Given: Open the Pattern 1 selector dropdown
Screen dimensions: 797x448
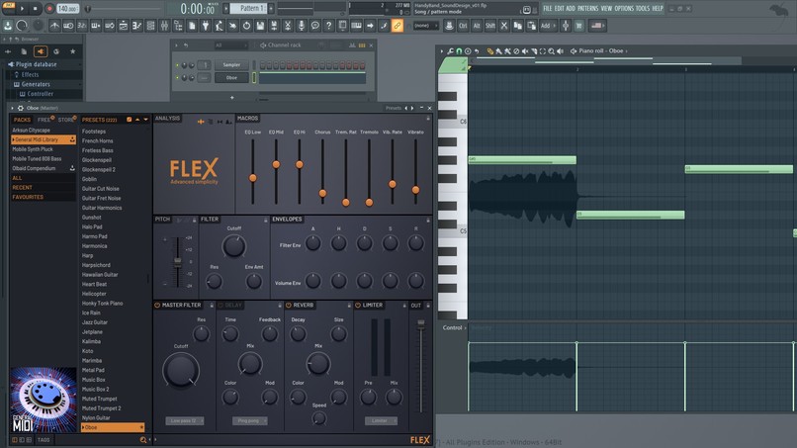Looking at the screenshot, I should pos(249,8).
